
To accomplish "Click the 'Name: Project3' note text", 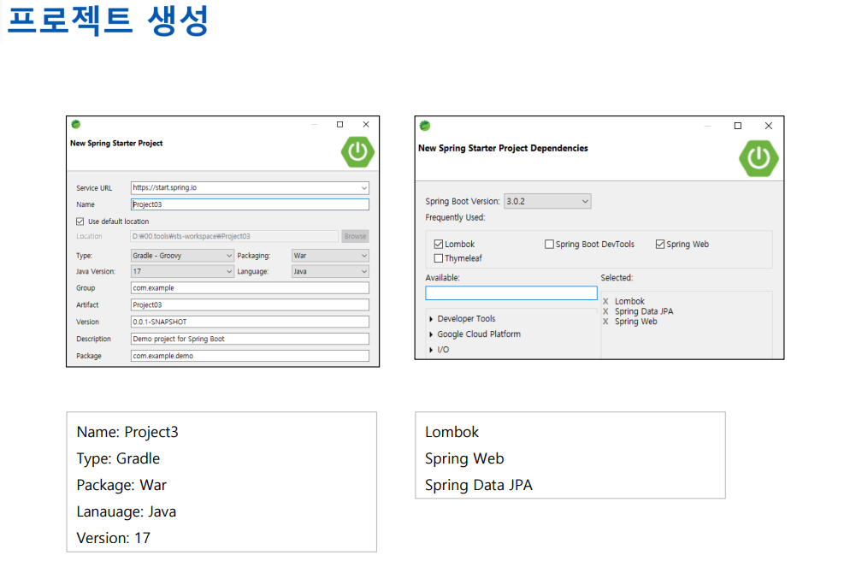I will (127, 432).
